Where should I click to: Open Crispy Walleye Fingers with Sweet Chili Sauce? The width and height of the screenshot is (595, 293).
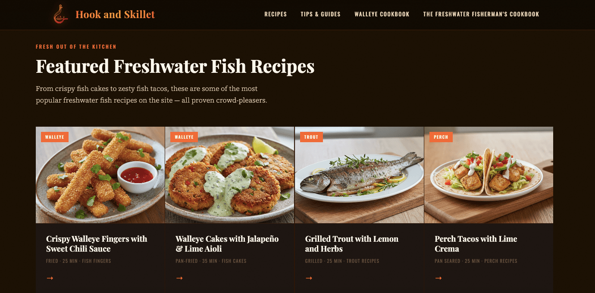coord(97,244)
